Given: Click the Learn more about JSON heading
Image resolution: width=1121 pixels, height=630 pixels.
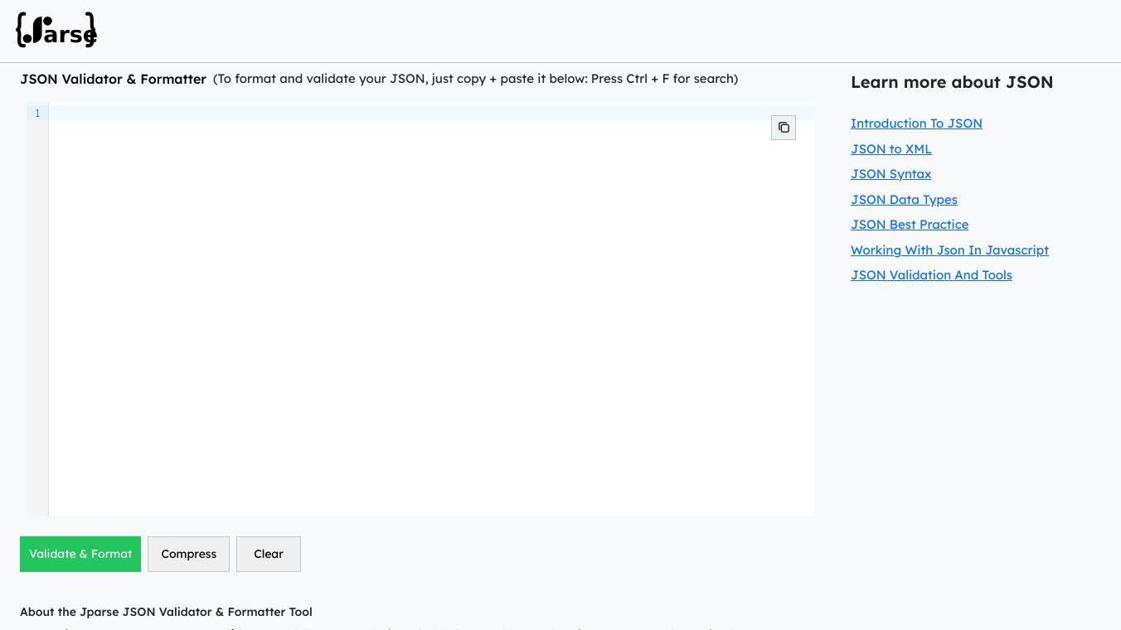Looking at the screenshot, I should (952, 82).
